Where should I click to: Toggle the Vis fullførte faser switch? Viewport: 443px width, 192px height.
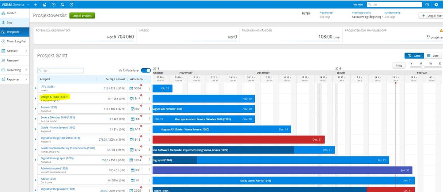pyautogui.click(x=146, y=70)
